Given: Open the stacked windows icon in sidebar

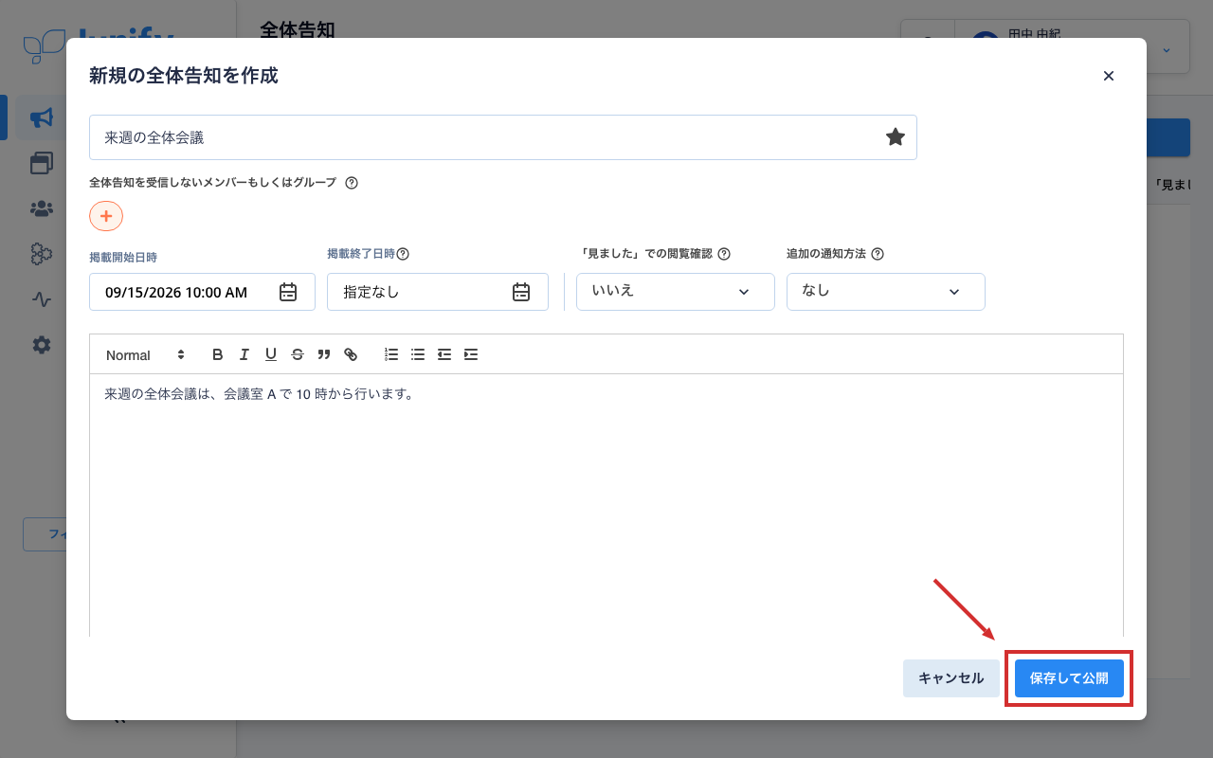Looking at the screenshot, I should click(x=42, y=163).
